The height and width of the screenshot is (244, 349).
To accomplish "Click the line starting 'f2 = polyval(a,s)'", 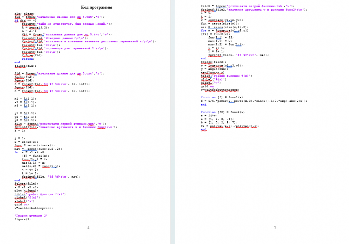I will click(x=230, y=126).
